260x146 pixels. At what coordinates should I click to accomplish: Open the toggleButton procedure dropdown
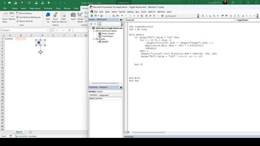point(248,20)
